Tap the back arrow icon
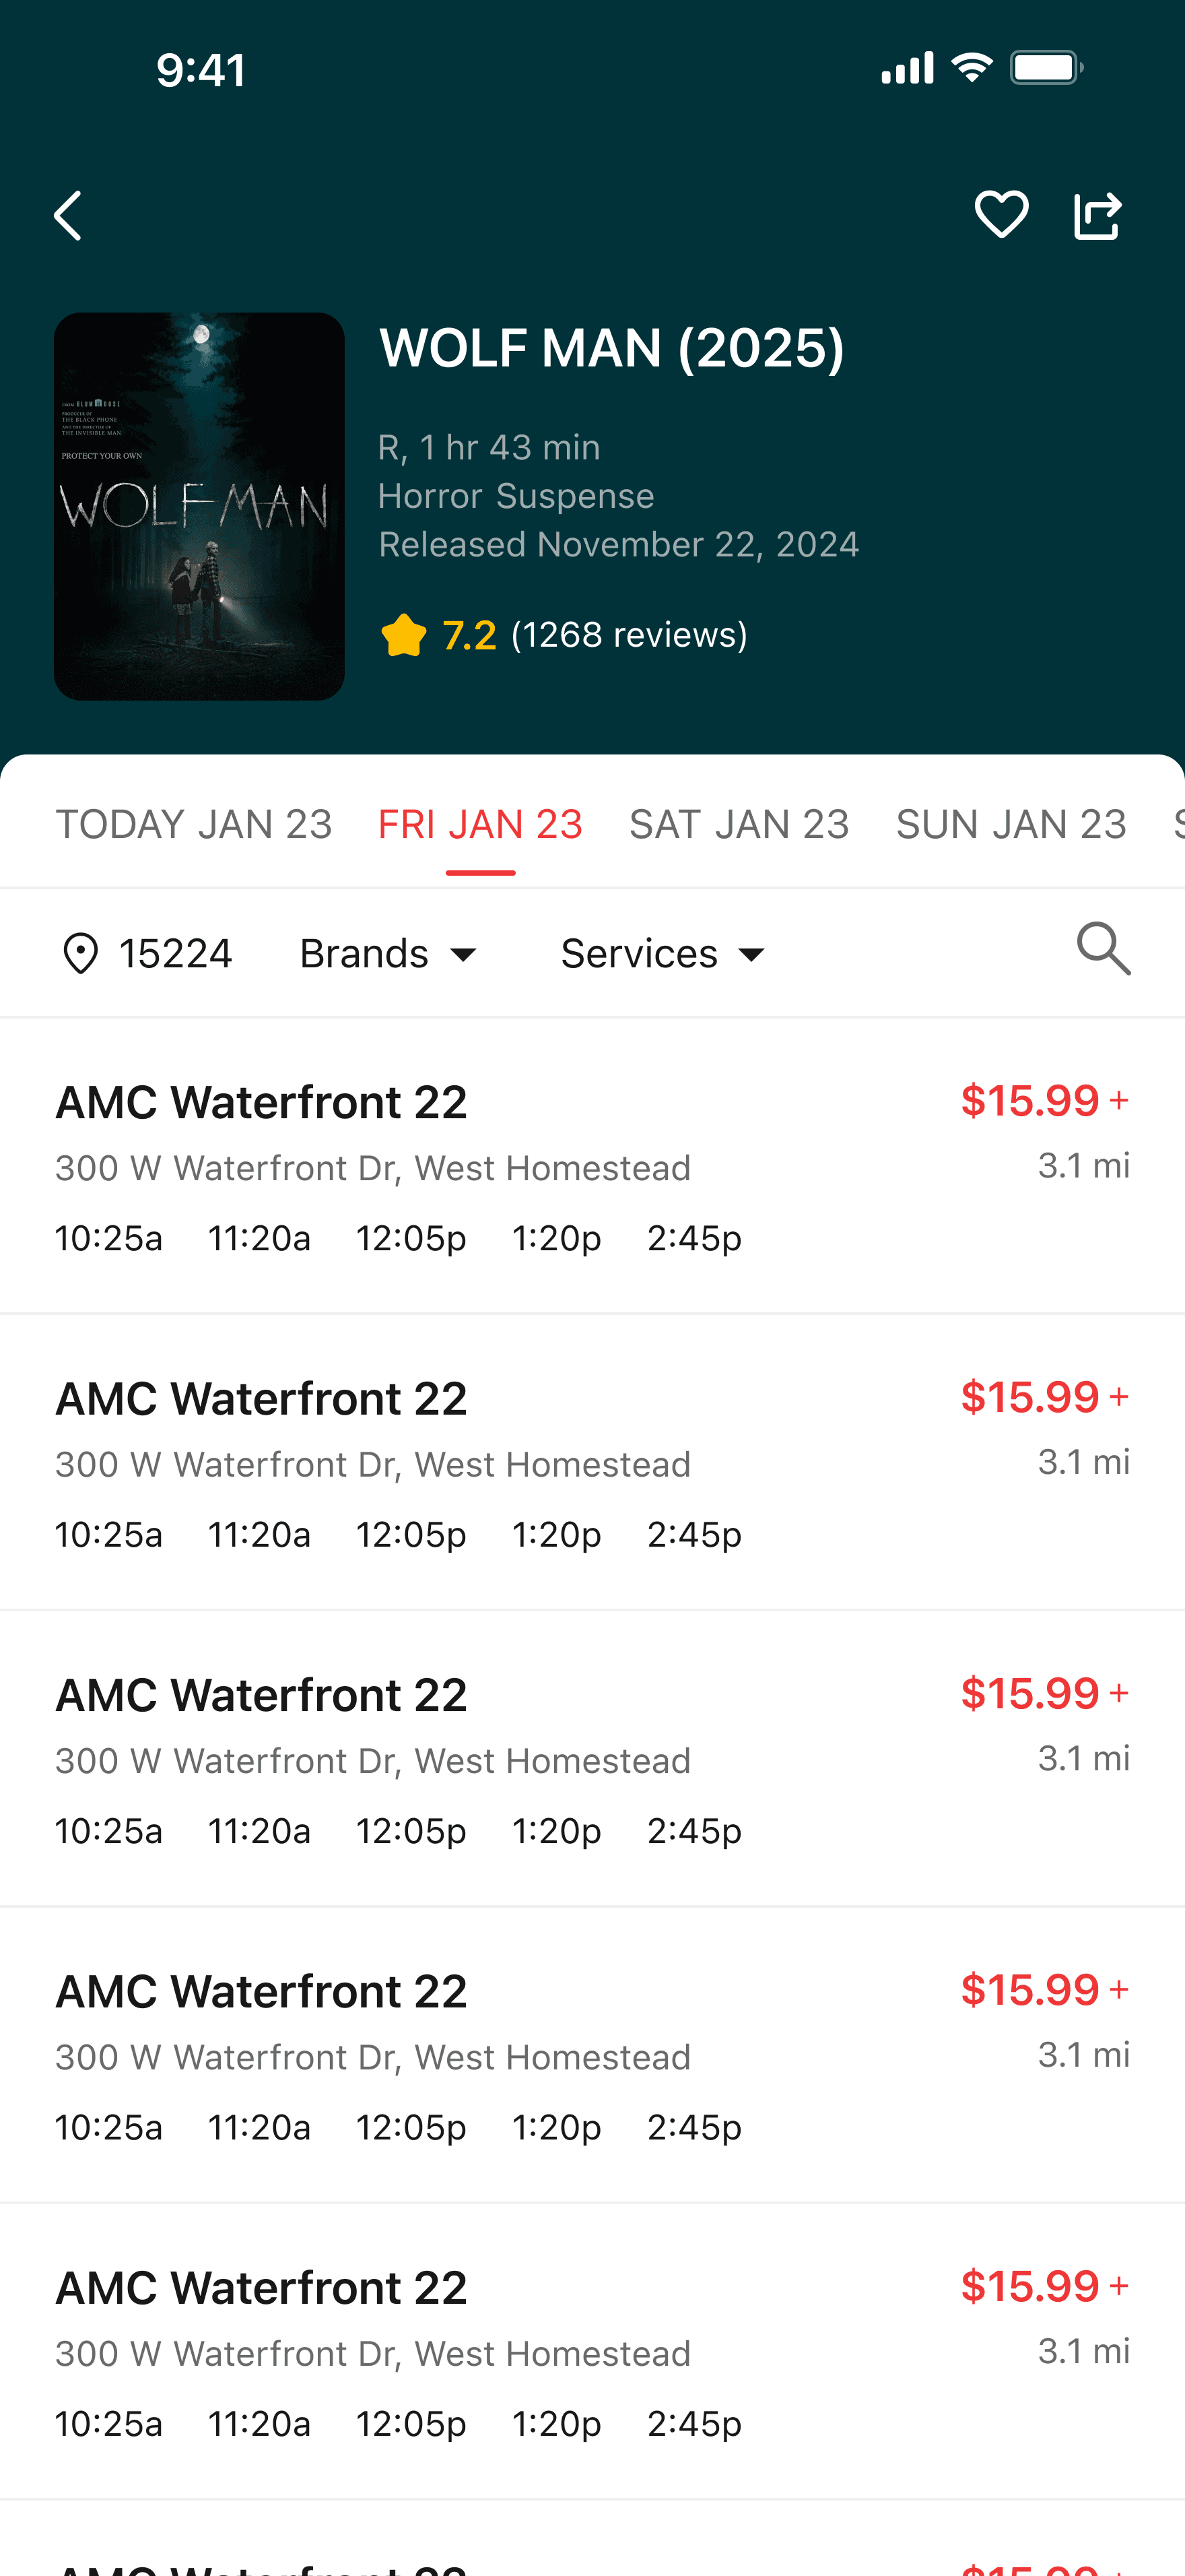 tap(68, 216)
